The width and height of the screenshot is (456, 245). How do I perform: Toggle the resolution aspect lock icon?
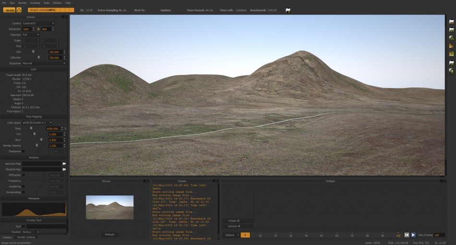click(x=38, y=29)
